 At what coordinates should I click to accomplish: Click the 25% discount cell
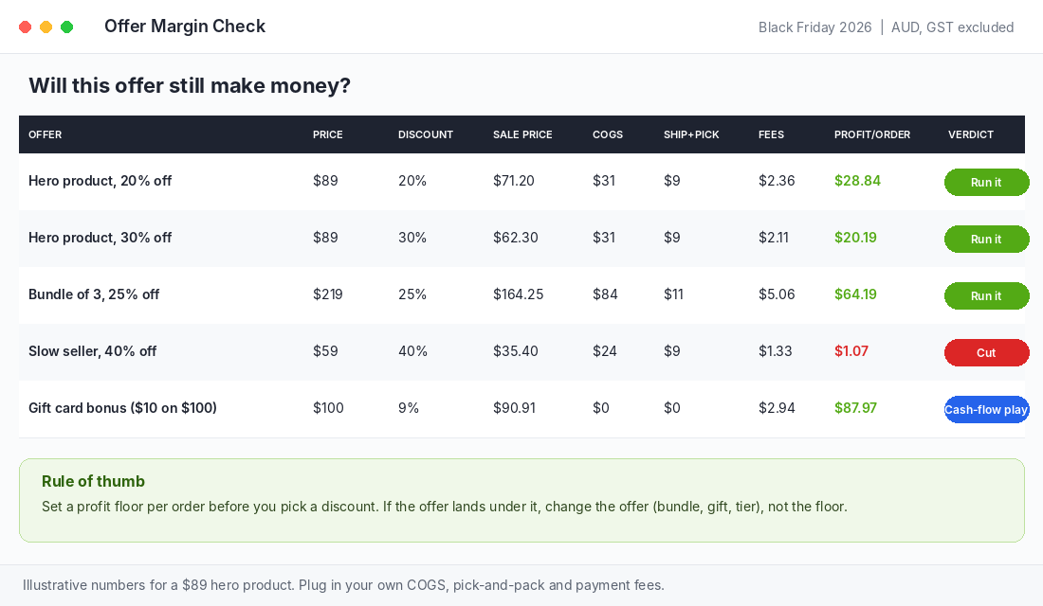[x=412, y=294]
